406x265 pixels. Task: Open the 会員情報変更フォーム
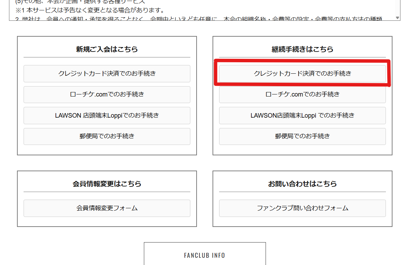(107, 208)
